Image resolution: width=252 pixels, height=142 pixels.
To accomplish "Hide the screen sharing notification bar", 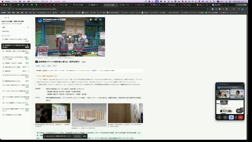I will tap(84, 136).
